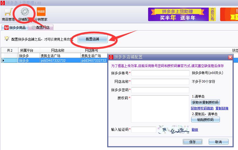Viewport: 238px width, 150px height.
Task: Select 网店账号 cell 麦凯生活广场
Action: [x=94, y=56]
